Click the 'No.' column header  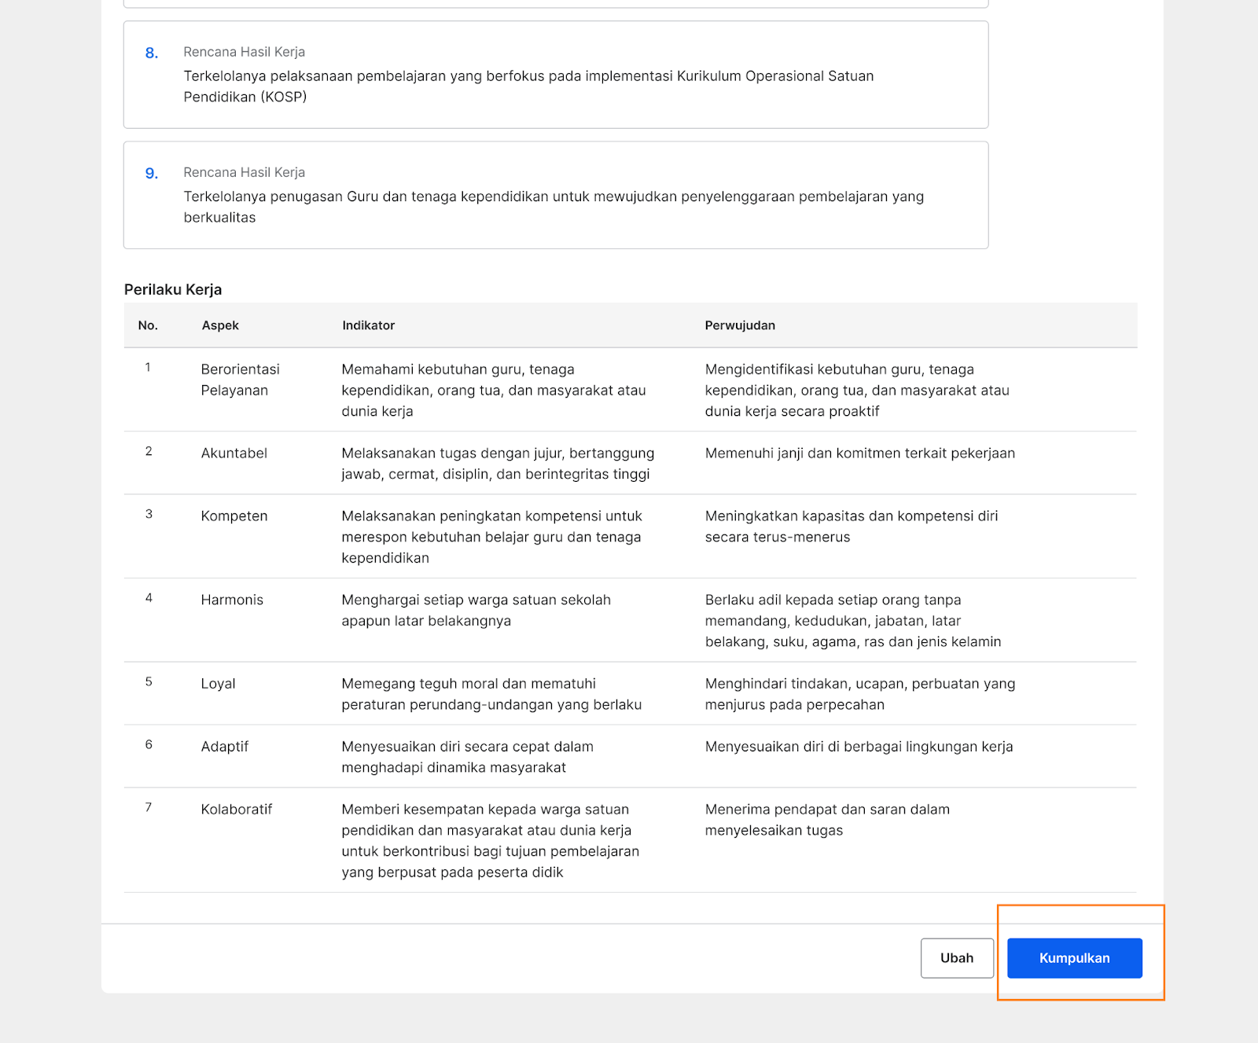148,325
